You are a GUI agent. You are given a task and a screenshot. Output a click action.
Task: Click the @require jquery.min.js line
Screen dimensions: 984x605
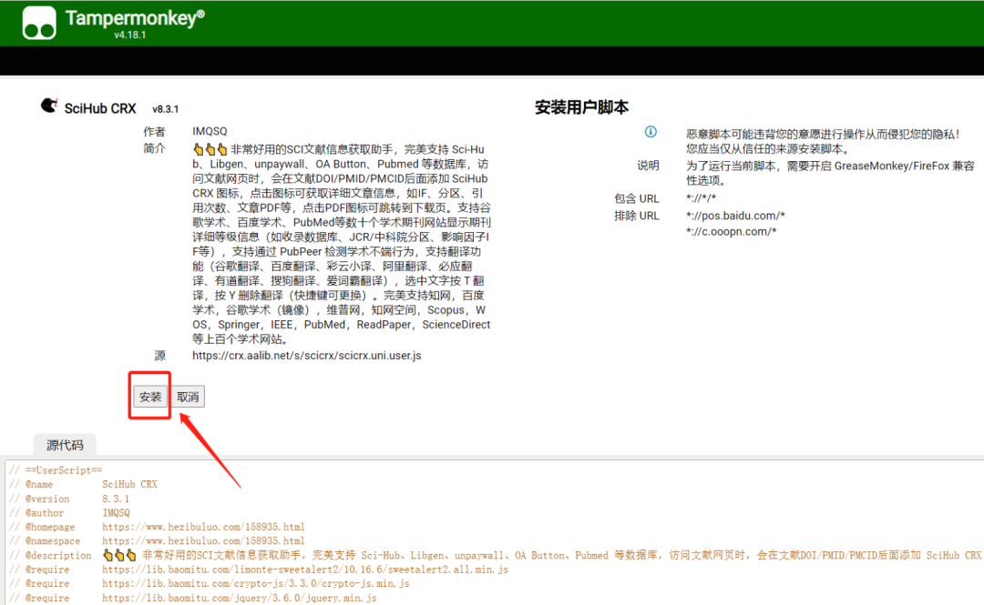pos(192,598)
